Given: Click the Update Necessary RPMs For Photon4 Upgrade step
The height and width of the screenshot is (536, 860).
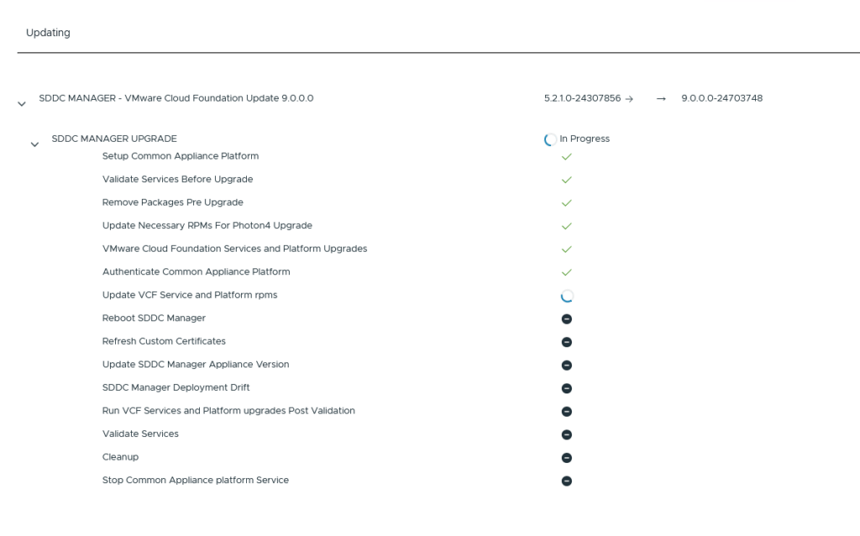Looking at the screenshot, I should tap(207, 226).
